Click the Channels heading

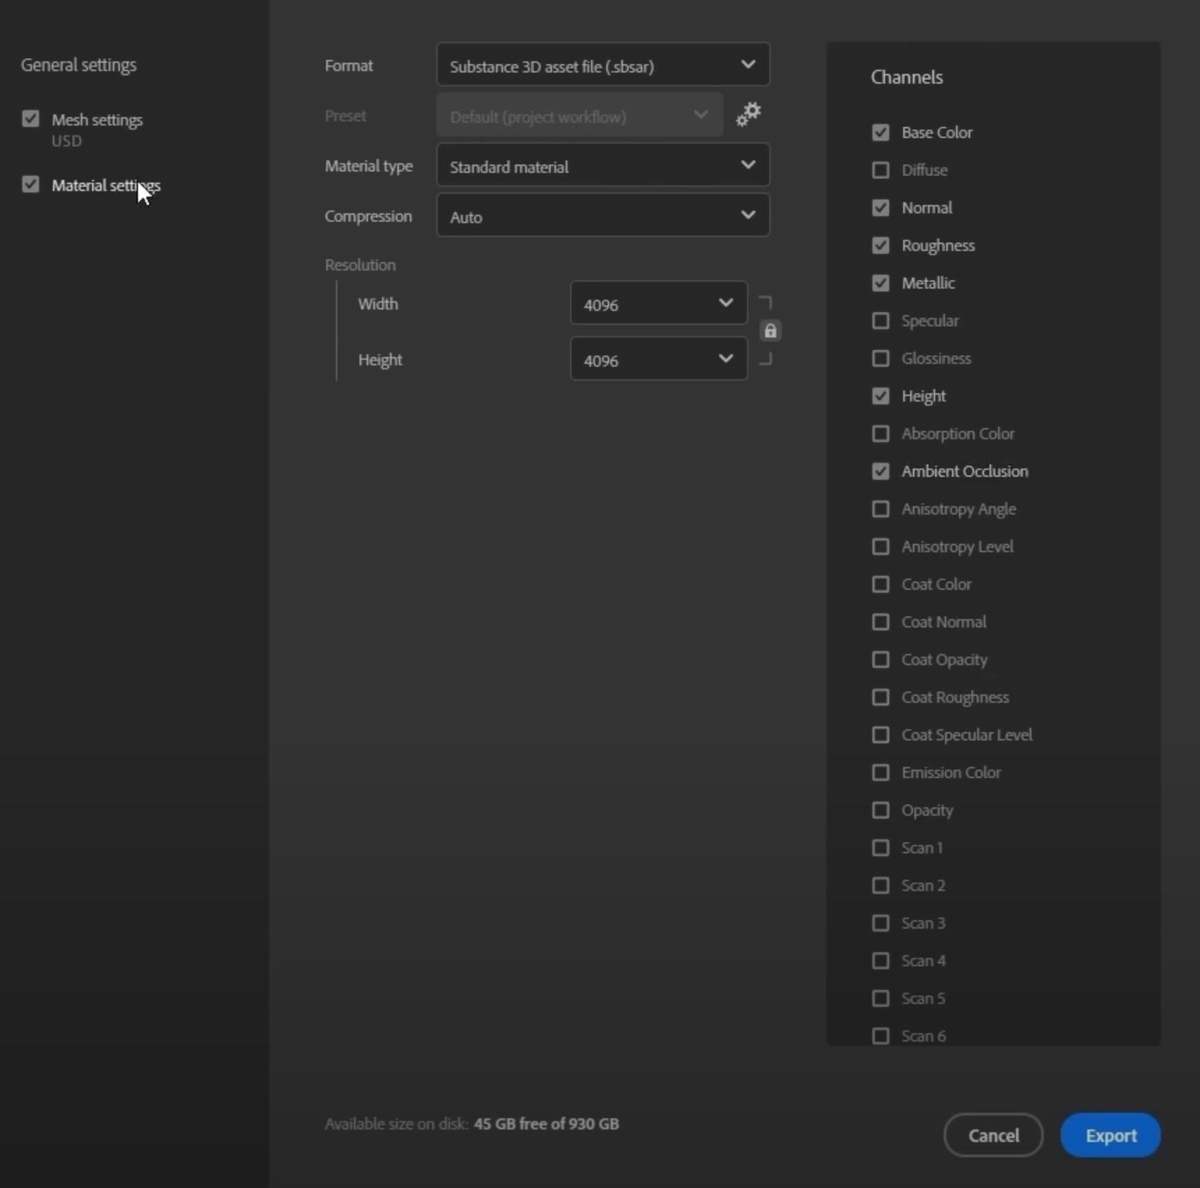907,77
